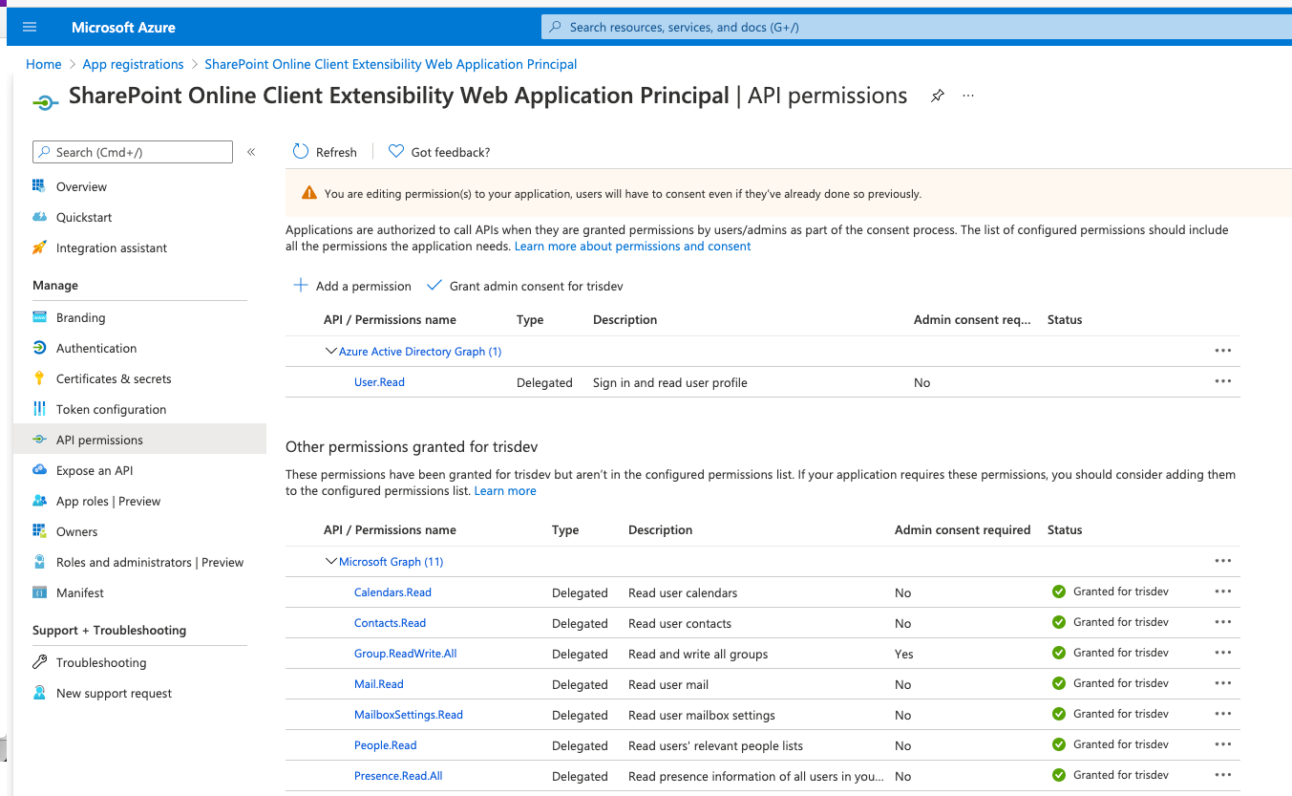Click Add a permission
The width and height of the screenshot is (1292, 796).
click(x=352, y=286)
